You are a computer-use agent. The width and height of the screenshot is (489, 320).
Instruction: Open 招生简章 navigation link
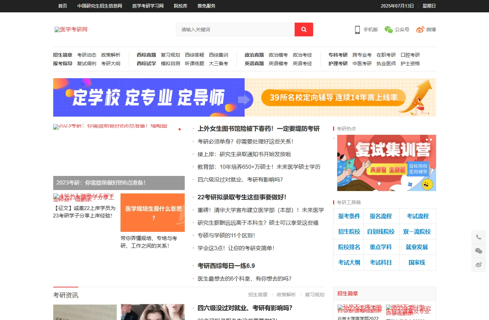(x=62, y=55)
